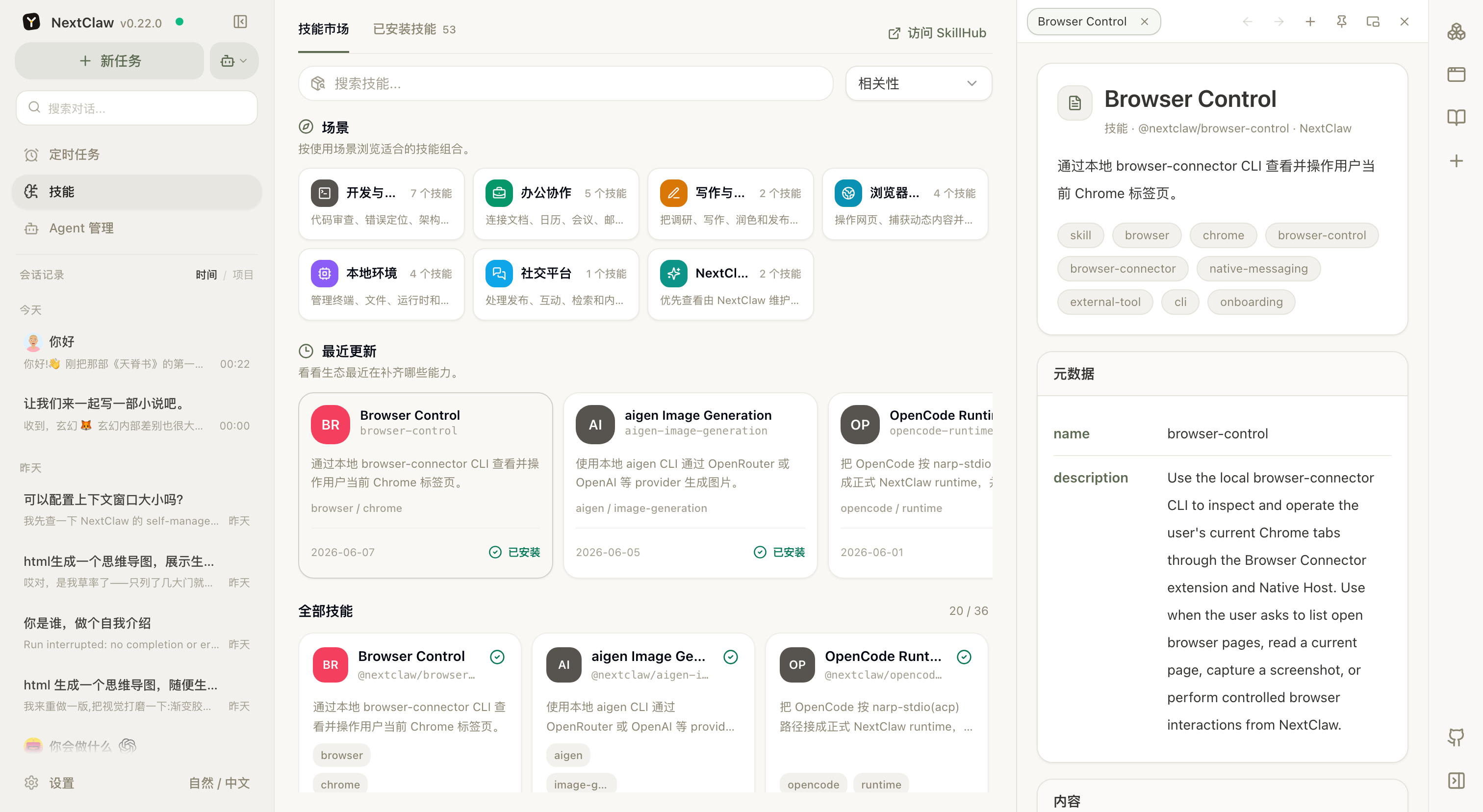Screen dimensions: 1483x812
Task: Click installed checkmark on 全部技能 Browser Control
Action: tap(497, 657)
